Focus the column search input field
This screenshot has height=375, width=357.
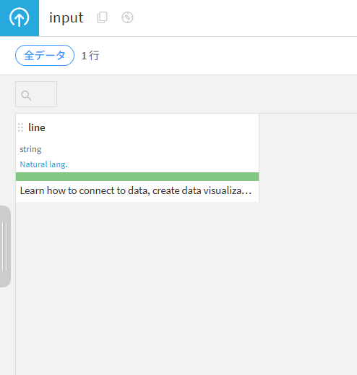pyautogui.click(x=36, y=94)
